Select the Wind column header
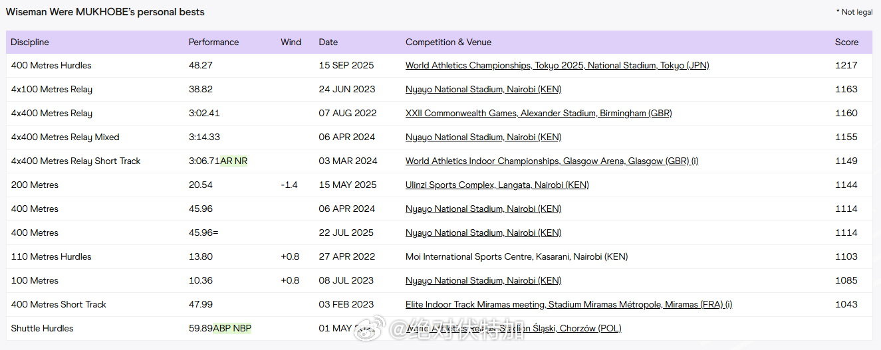Image resolution: width=881 pixels, height=350 pixels. pyautogui.click(x=291, y=42)
